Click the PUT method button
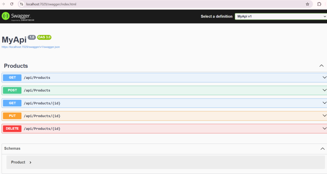This screenshot has height=174, width=327. click(x=12, y=116)
